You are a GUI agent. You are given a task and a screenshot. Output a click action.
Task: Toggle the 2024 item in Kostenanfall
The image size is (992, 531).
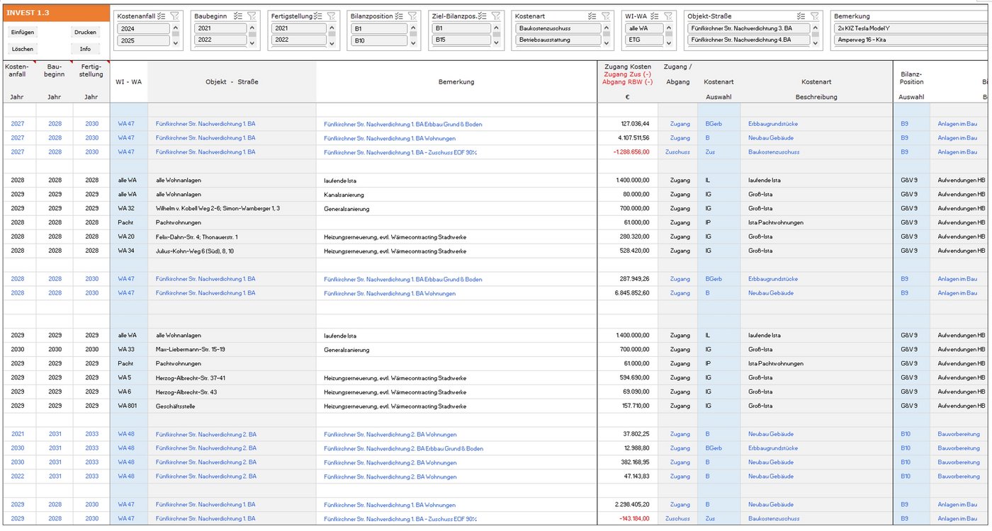pyautogui.click(x=143, y=28)
